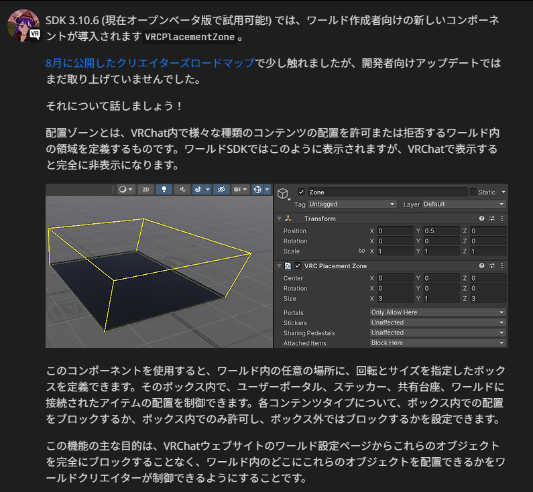The width and height of the screenshot is (533, 492).
Task: Toggle the Static checkbox
Action: click(473, 192)
